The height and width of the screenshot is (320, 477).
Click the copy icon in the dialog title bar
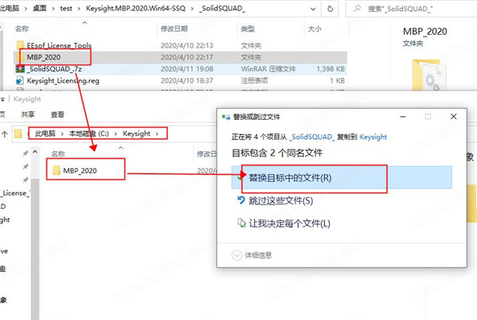(x=226, y=117)
